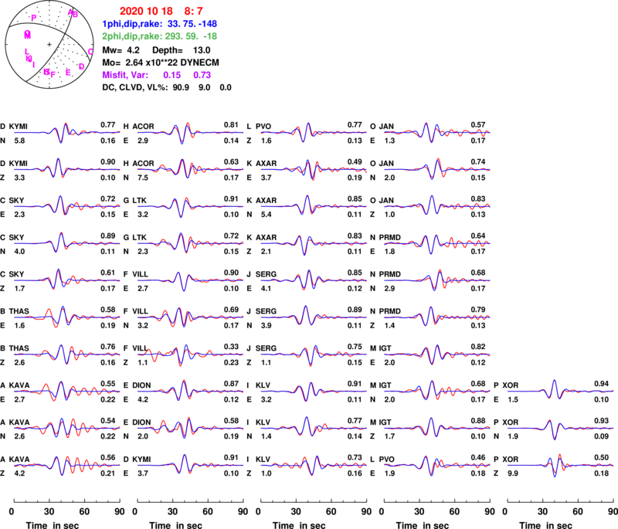
Task: Click the magenta 'Misfit, Var: 0.15 0.73' line
Action: coord(157,75)
